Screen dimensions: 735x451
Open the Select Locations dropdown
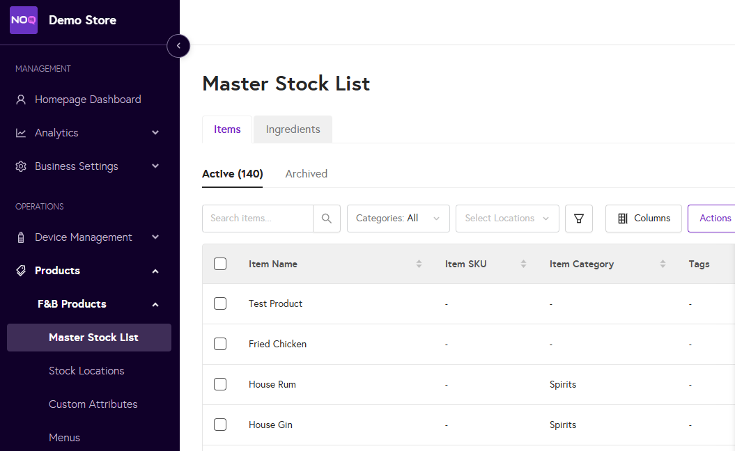507,219
